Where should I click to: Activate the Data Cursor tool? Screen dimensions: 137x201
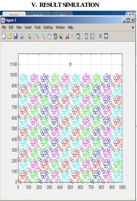coord(61,36)
